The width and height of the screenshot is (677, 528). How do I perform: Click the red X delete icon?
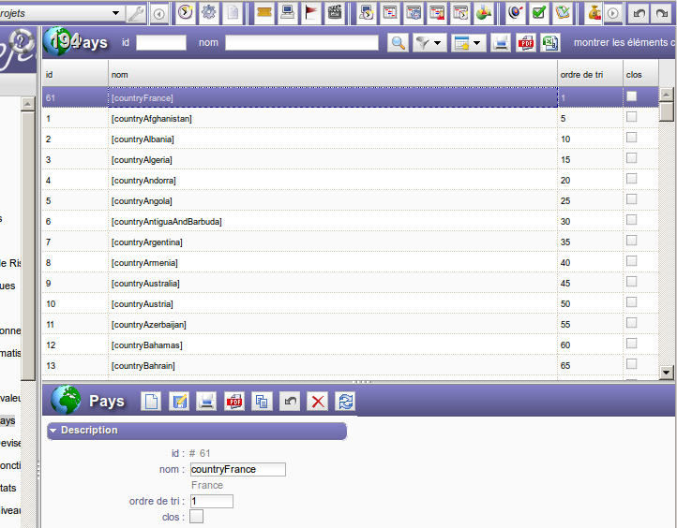(x=318, y=401)
